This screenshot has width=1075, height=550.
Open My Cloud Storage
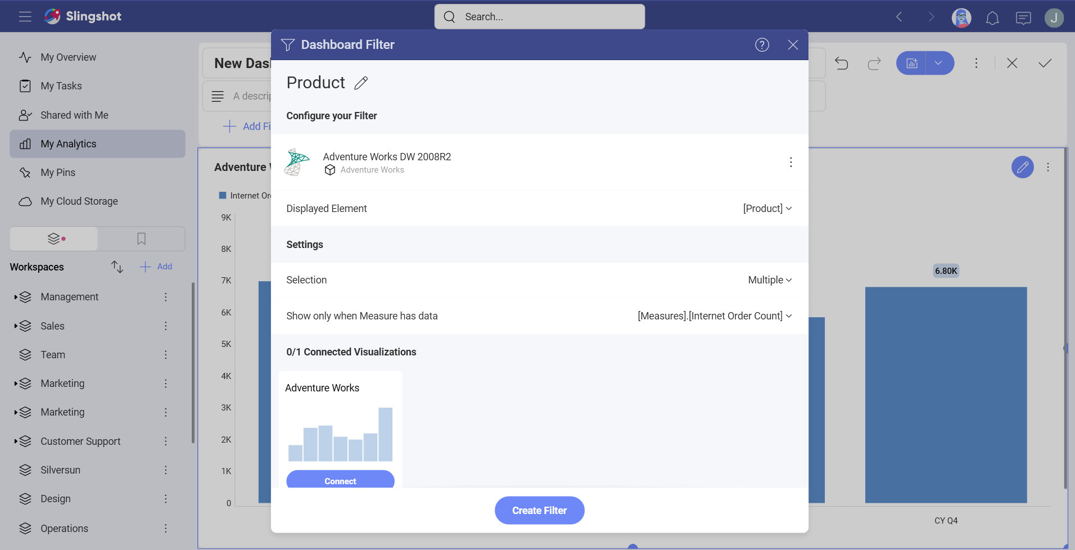click(97, 201)
